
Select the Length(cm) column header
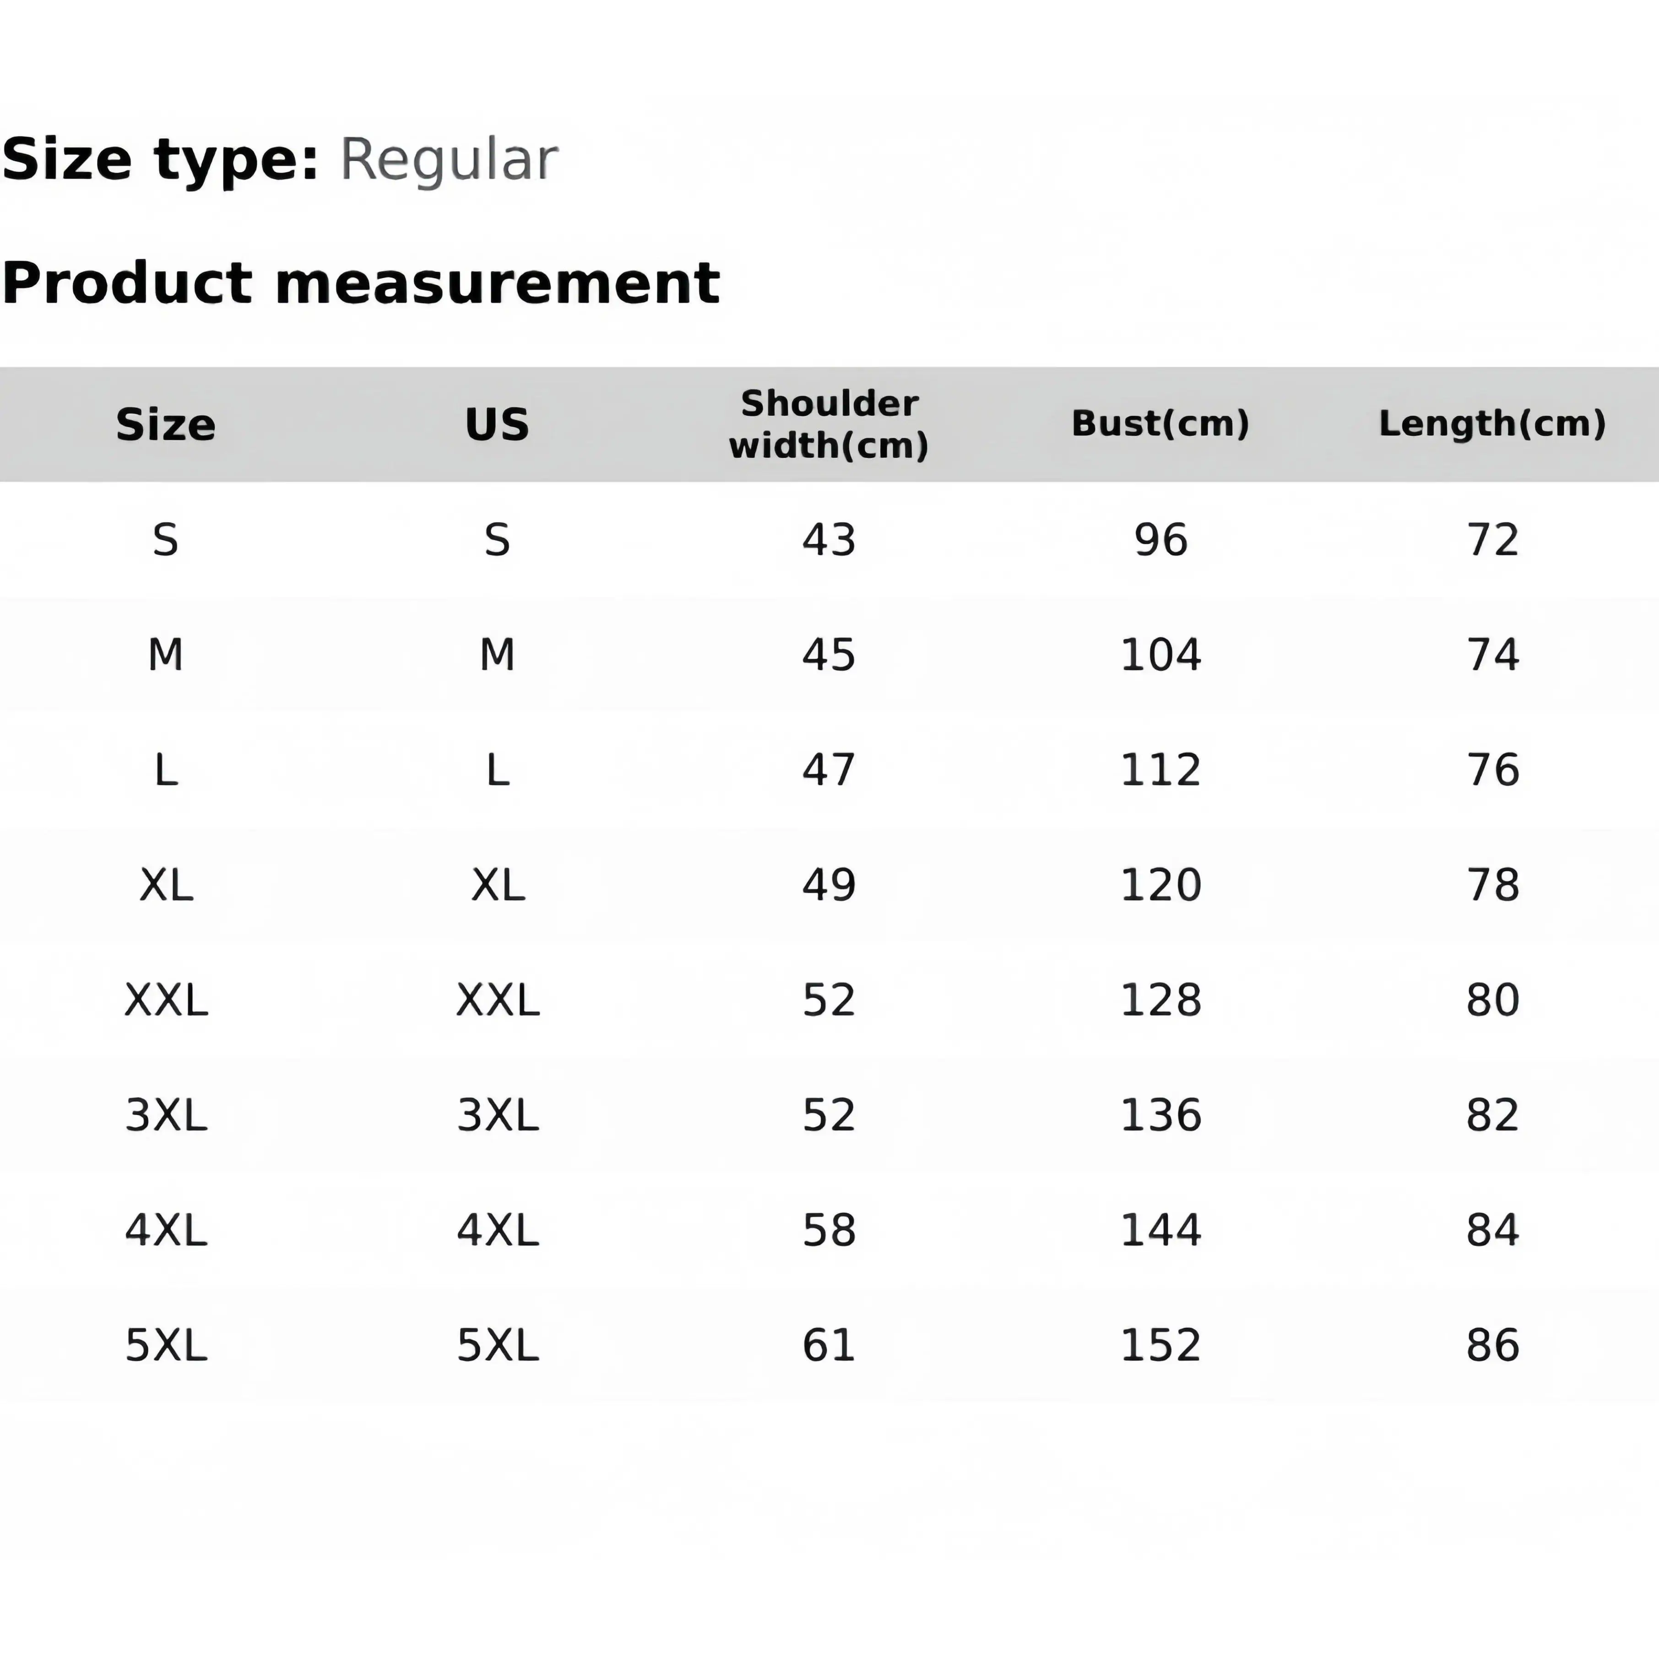(x=1491, y=423)
